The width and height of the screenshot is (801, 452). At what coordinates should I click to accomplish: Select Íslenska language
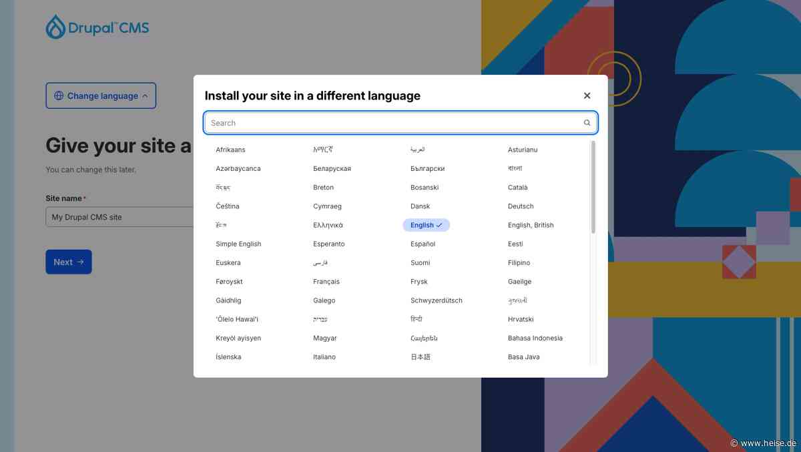(x=228, y=357)
